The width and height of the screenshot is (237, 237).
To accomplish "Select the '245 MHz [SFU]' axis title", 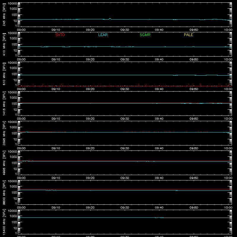I will tap(4, 15).
